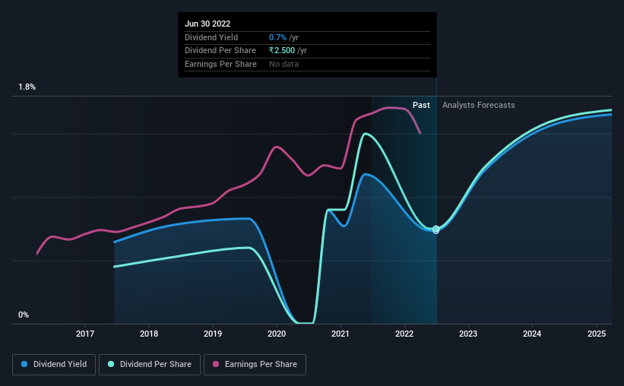Viewport: 624px width, 386px height.
Task: Select the 2022 x-axis label
Action: tap(404, 334)
